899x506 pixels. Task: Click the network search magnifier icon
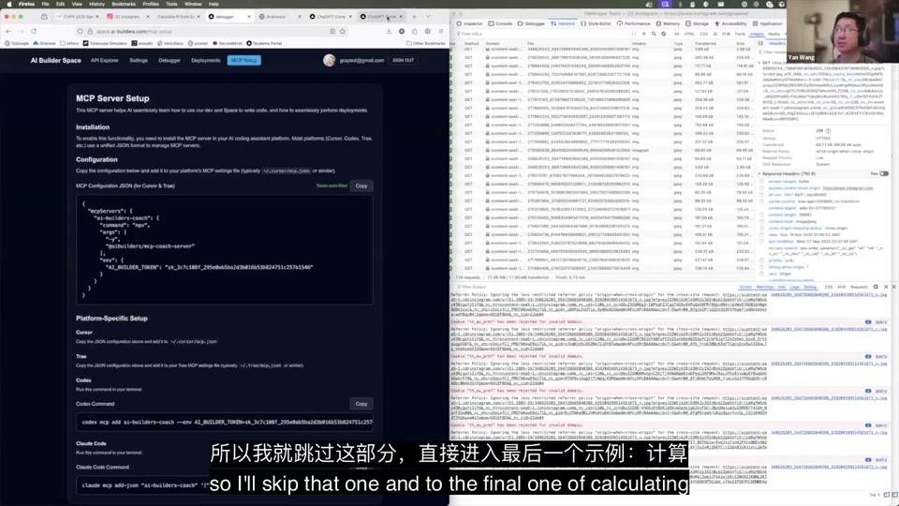(x=654, y=34)
